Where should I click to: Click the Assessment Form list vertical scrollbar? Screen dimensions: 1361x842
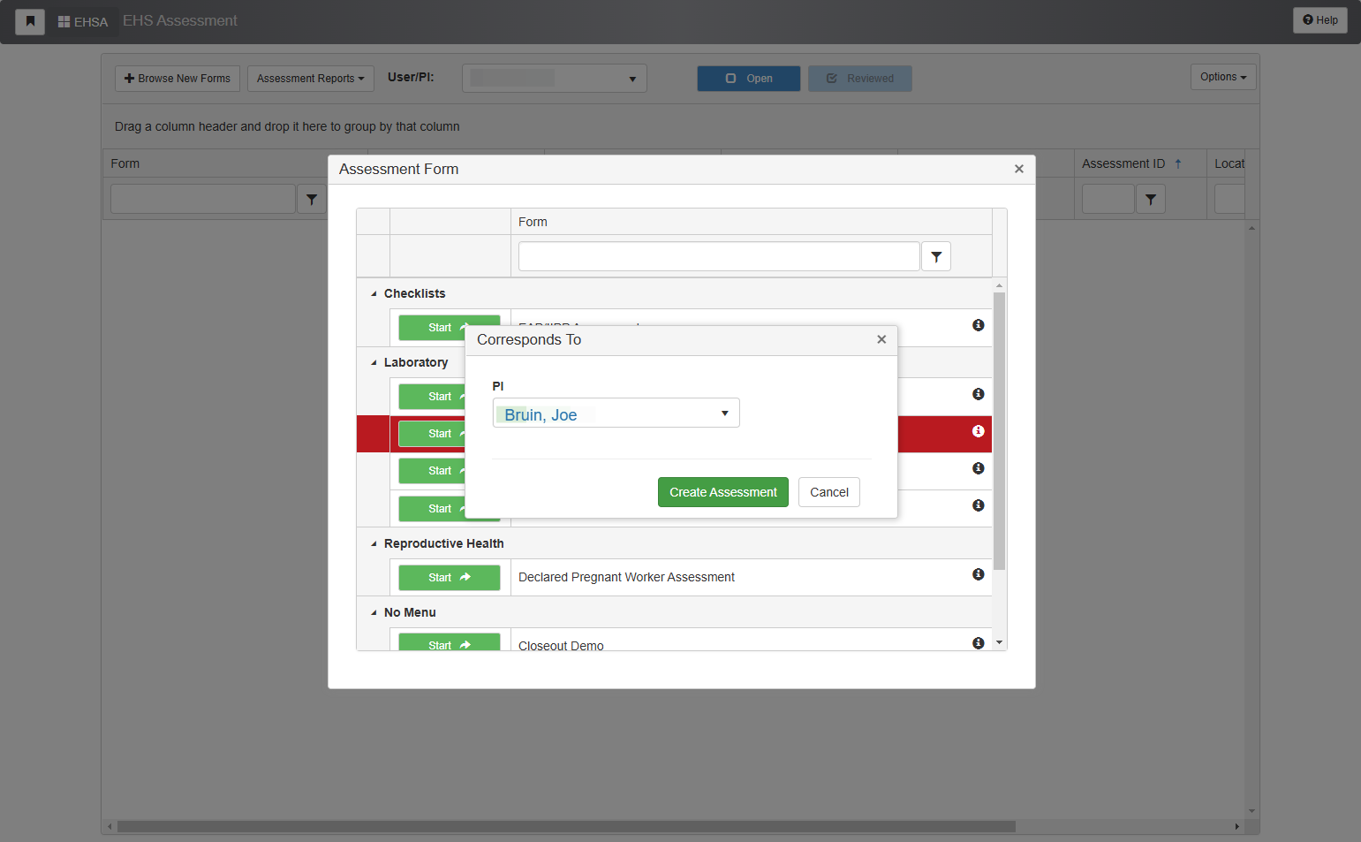coord(1000,430)
